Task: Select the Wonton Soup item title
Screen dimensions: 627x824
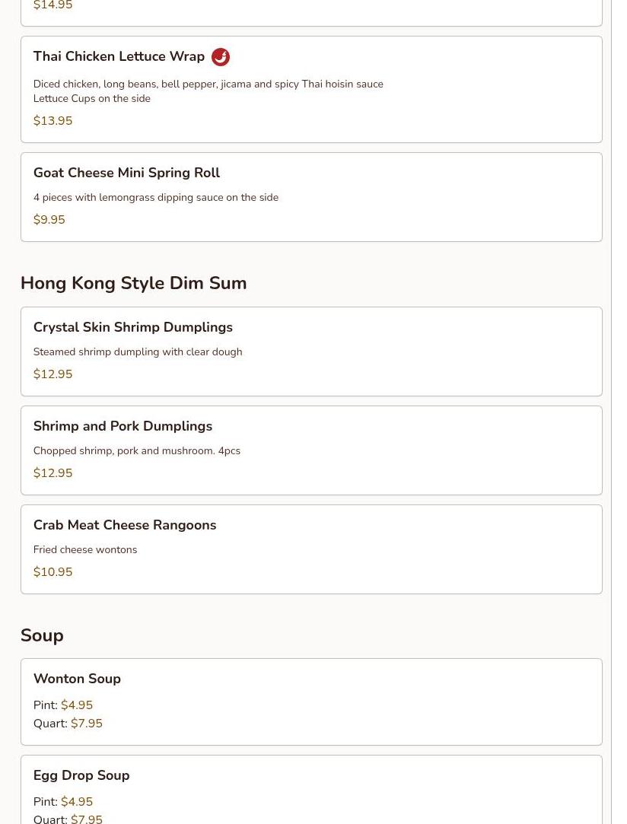Action: (x=77, y=679)
